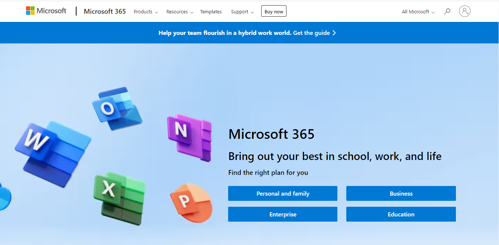499x245 pixels.
Task: Expand the All Microsoft dropdown
Action: click(x=418, y=12)
